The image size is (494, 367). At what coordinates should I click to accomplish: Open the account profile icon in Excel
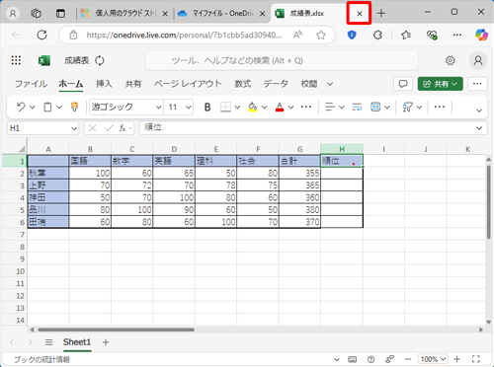[x=478, y=60]
